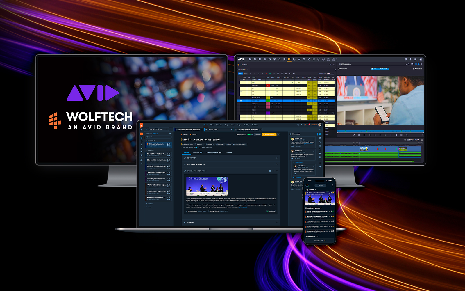Click the orange add button in Wolftech sidebar
Screen dimensions: 465x291
[141, 134]
